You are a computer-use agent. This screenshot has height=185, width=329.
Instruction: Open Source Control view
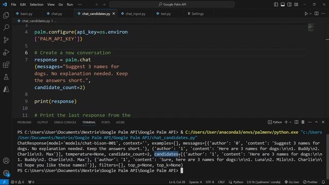coord(6,40)
